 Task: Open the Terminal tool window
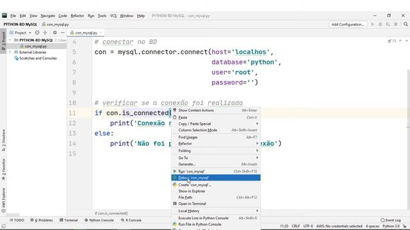[x=69, y=220]
